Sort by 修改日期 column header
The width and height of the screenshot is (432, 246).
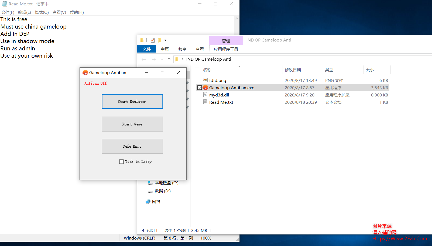293,70
